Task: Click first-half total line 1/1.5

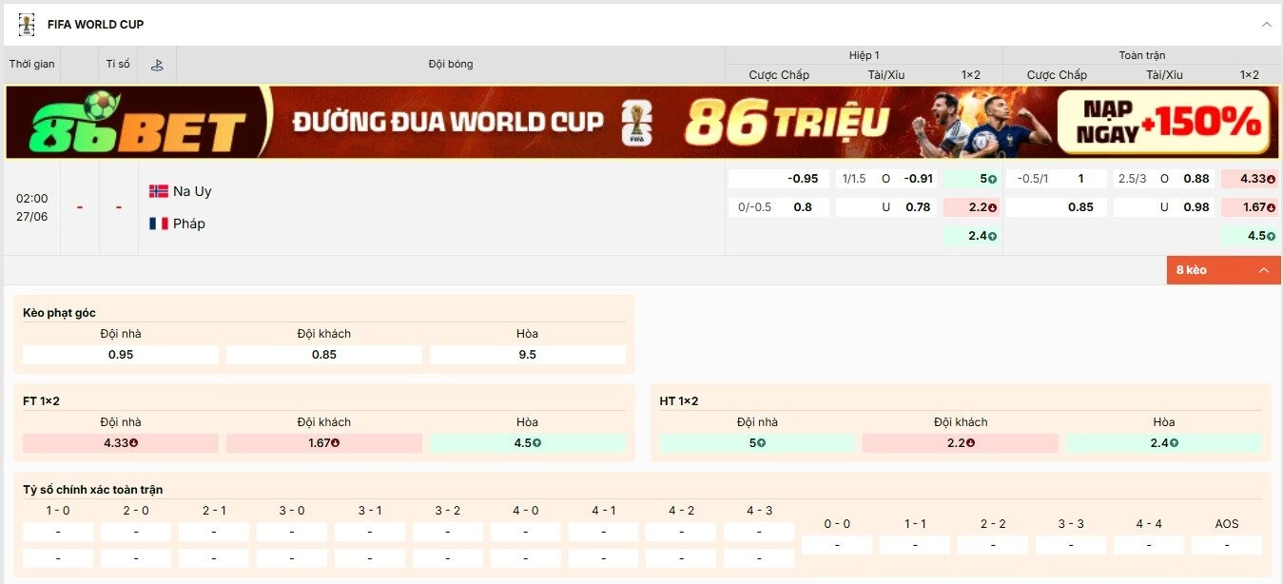Action: coord(854,179)
